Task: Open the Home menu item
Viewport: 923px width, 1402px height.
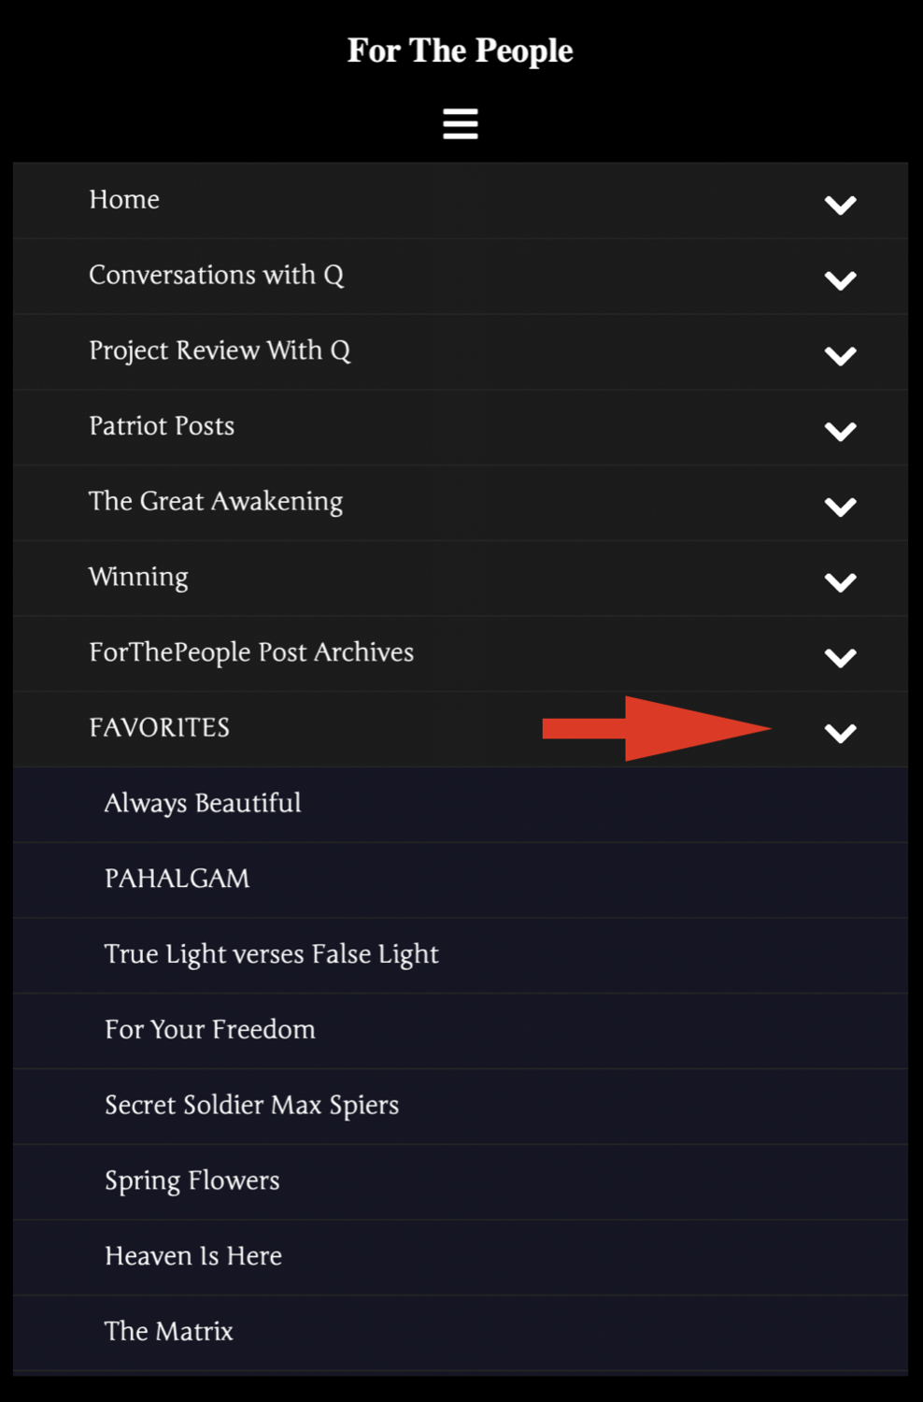Action: (x=124, y=200)
